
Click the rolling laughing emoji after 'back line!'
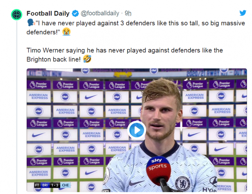87,59
